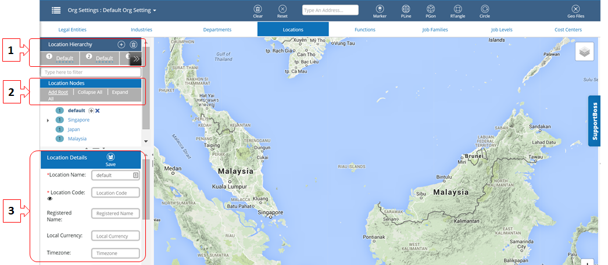Click the Kuala Lumpur label on map

(x=230, y=187)
